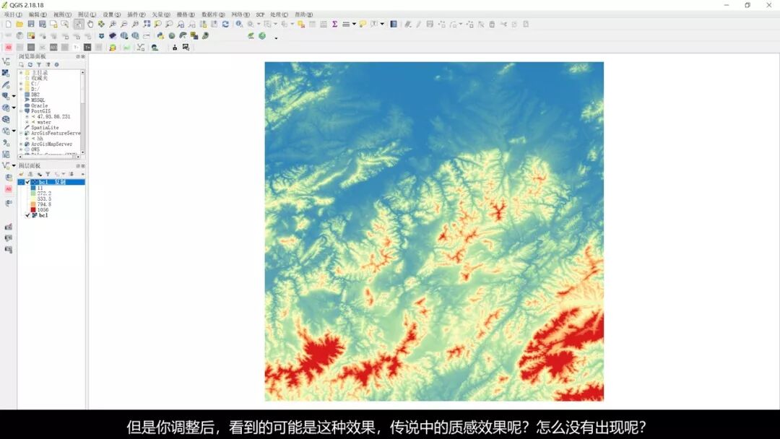The width and height of the screenshot is (780, 439).
Task: Select the 47.93.86.231 PostGIS connection
Action: (53, 116)
